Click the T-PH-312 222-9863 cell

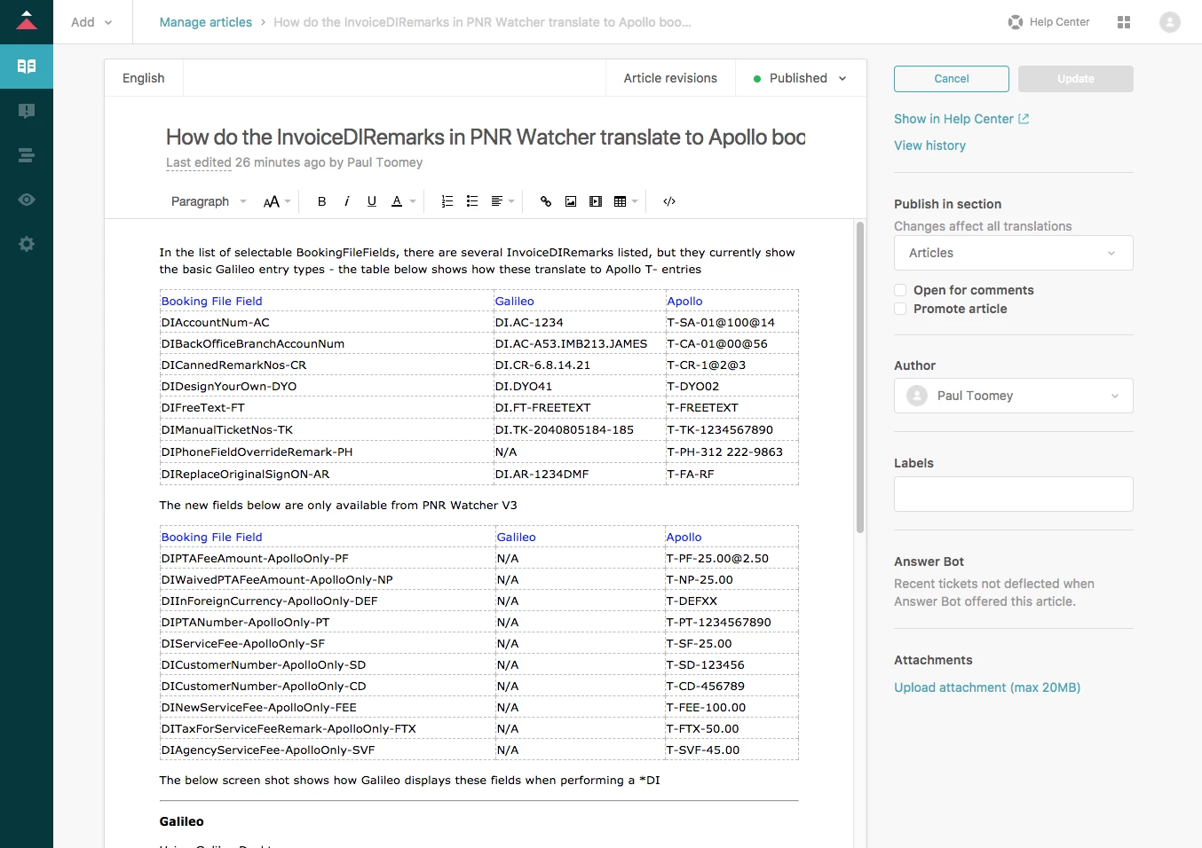pyautogui.click(x=732, y=452)
